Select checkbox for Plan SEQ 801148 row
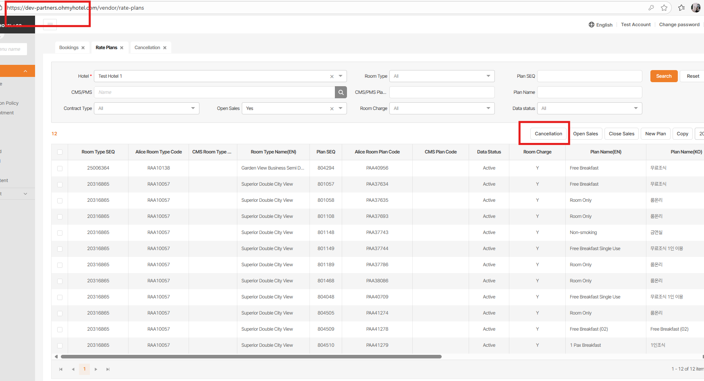 point(60,233)
